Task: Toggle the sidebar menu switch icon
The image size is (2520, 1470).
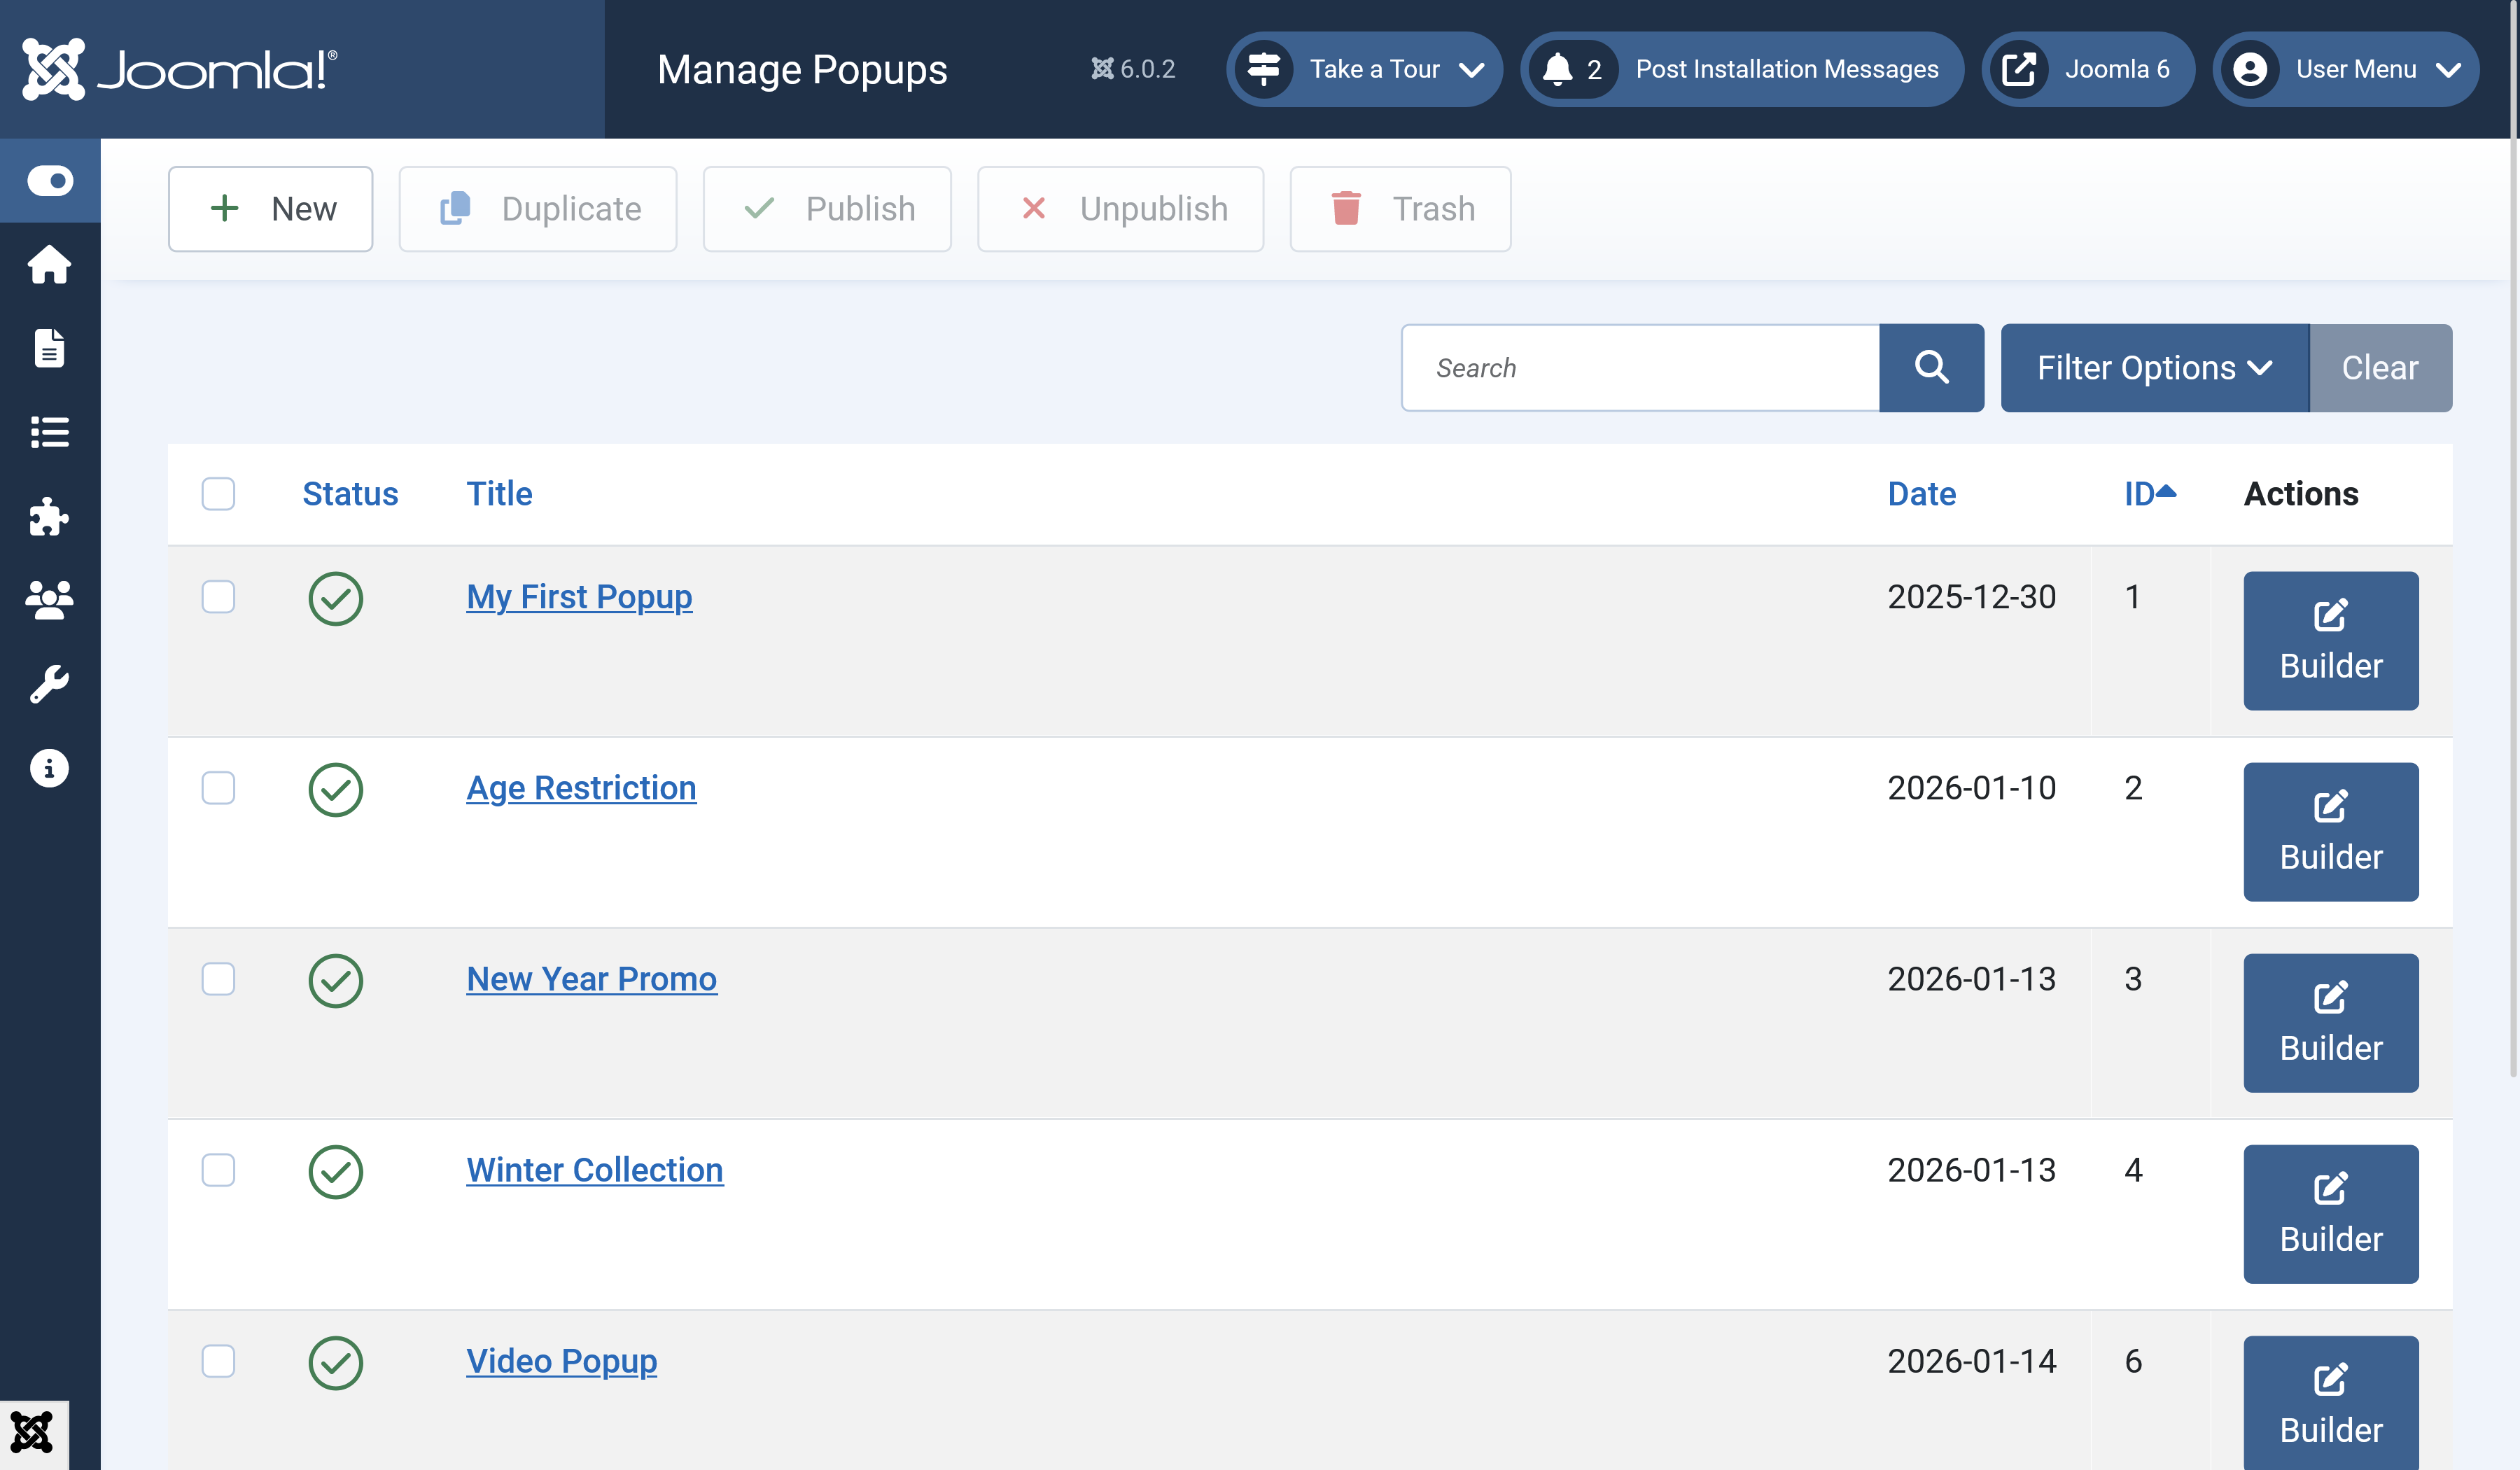Action: [x=50, y=181]
